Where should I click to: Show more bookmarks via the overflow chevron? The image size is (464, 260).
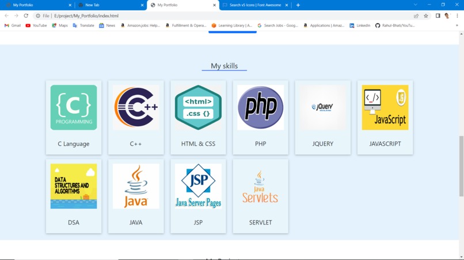[457, 25]
